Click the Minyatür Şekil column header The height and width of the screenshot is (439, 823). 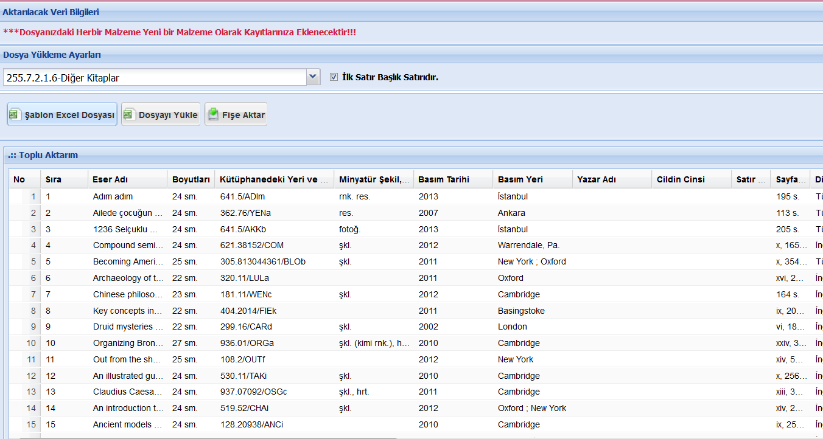coord(374,179)
